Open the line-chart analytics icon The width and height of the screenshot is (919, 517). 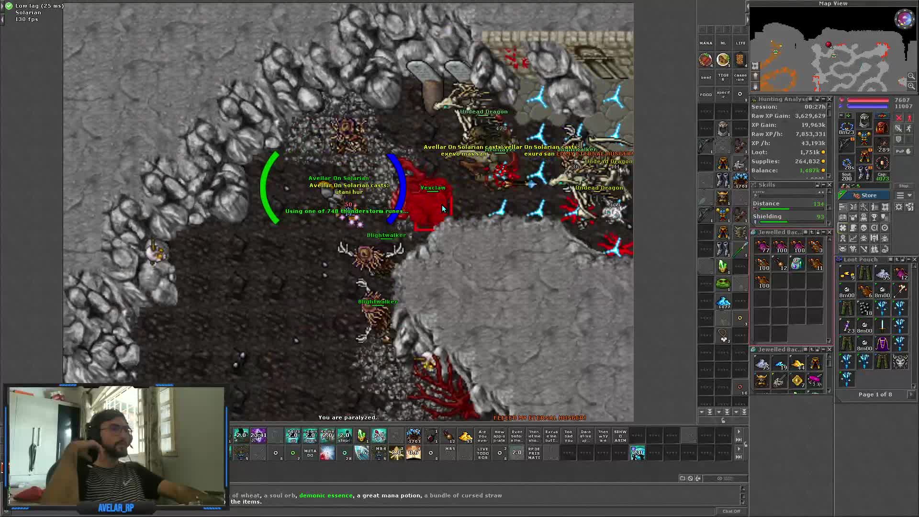tap(853, 238)
